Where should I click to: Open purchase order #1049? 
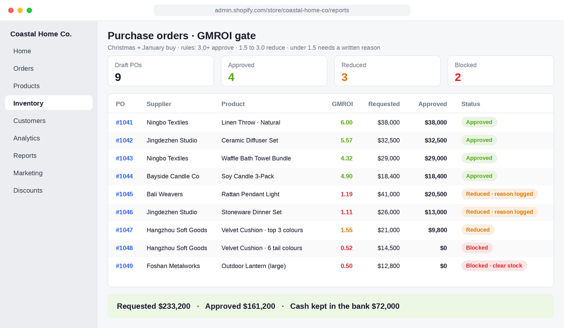pos(124,266)
